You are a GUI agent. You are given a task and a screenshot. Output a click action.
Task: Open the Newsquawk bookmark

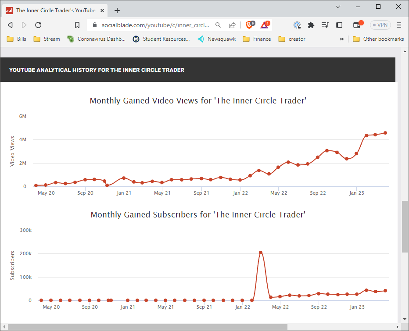(x=216, y=39)
